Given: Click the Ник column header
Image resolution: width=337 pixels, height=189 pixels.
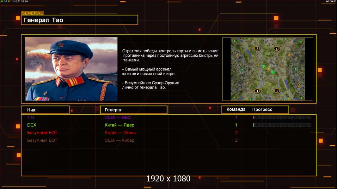Looking at the screenshot, I should pos(45,110).
